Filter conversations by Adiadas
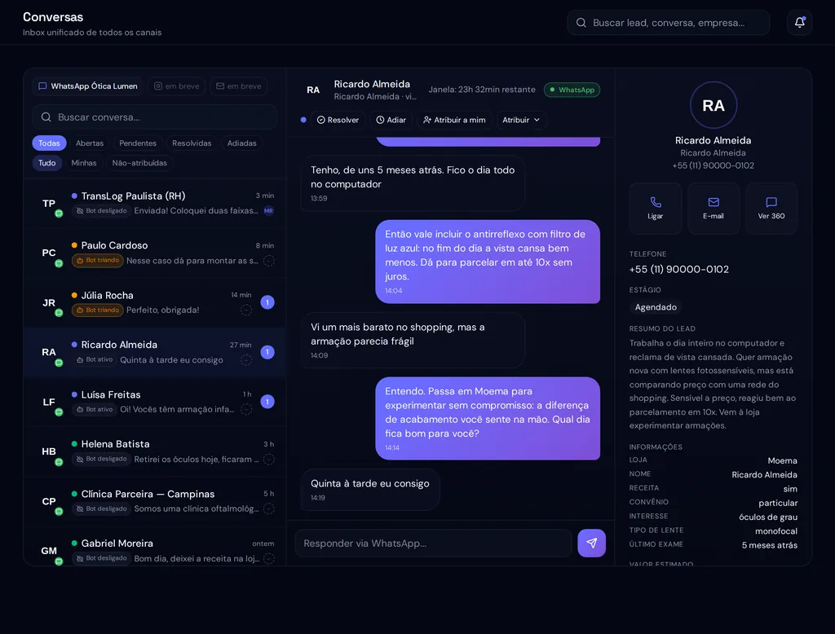 [x=241, y=143]
